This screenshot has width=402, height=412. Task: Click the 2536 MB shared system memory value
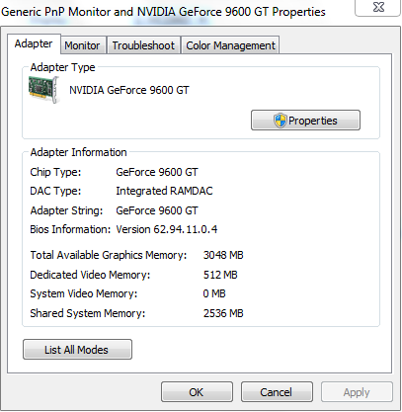223,313
